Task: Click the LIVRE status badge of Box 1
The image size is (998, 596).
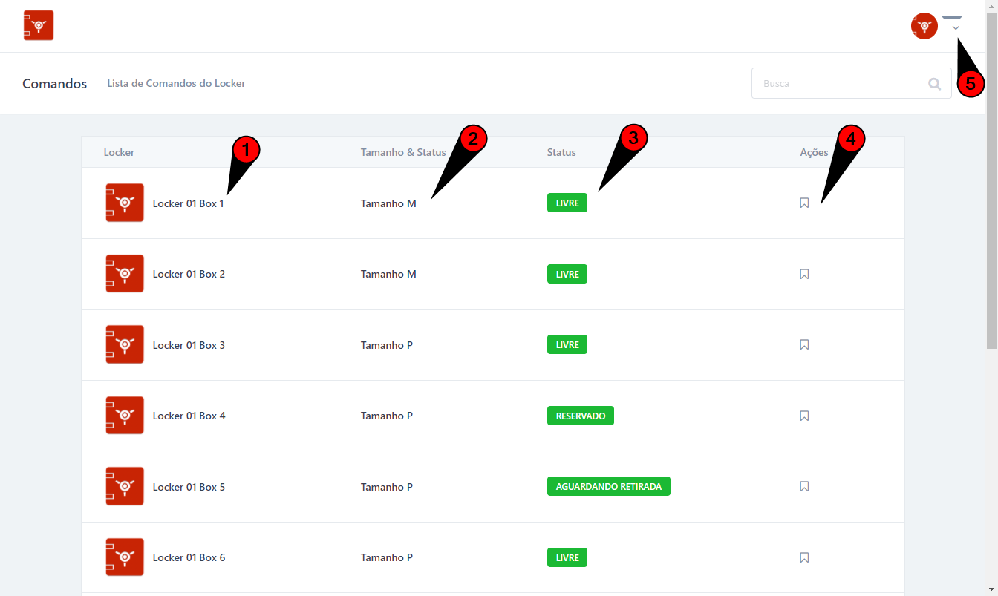Action: [x=567, y=203]
